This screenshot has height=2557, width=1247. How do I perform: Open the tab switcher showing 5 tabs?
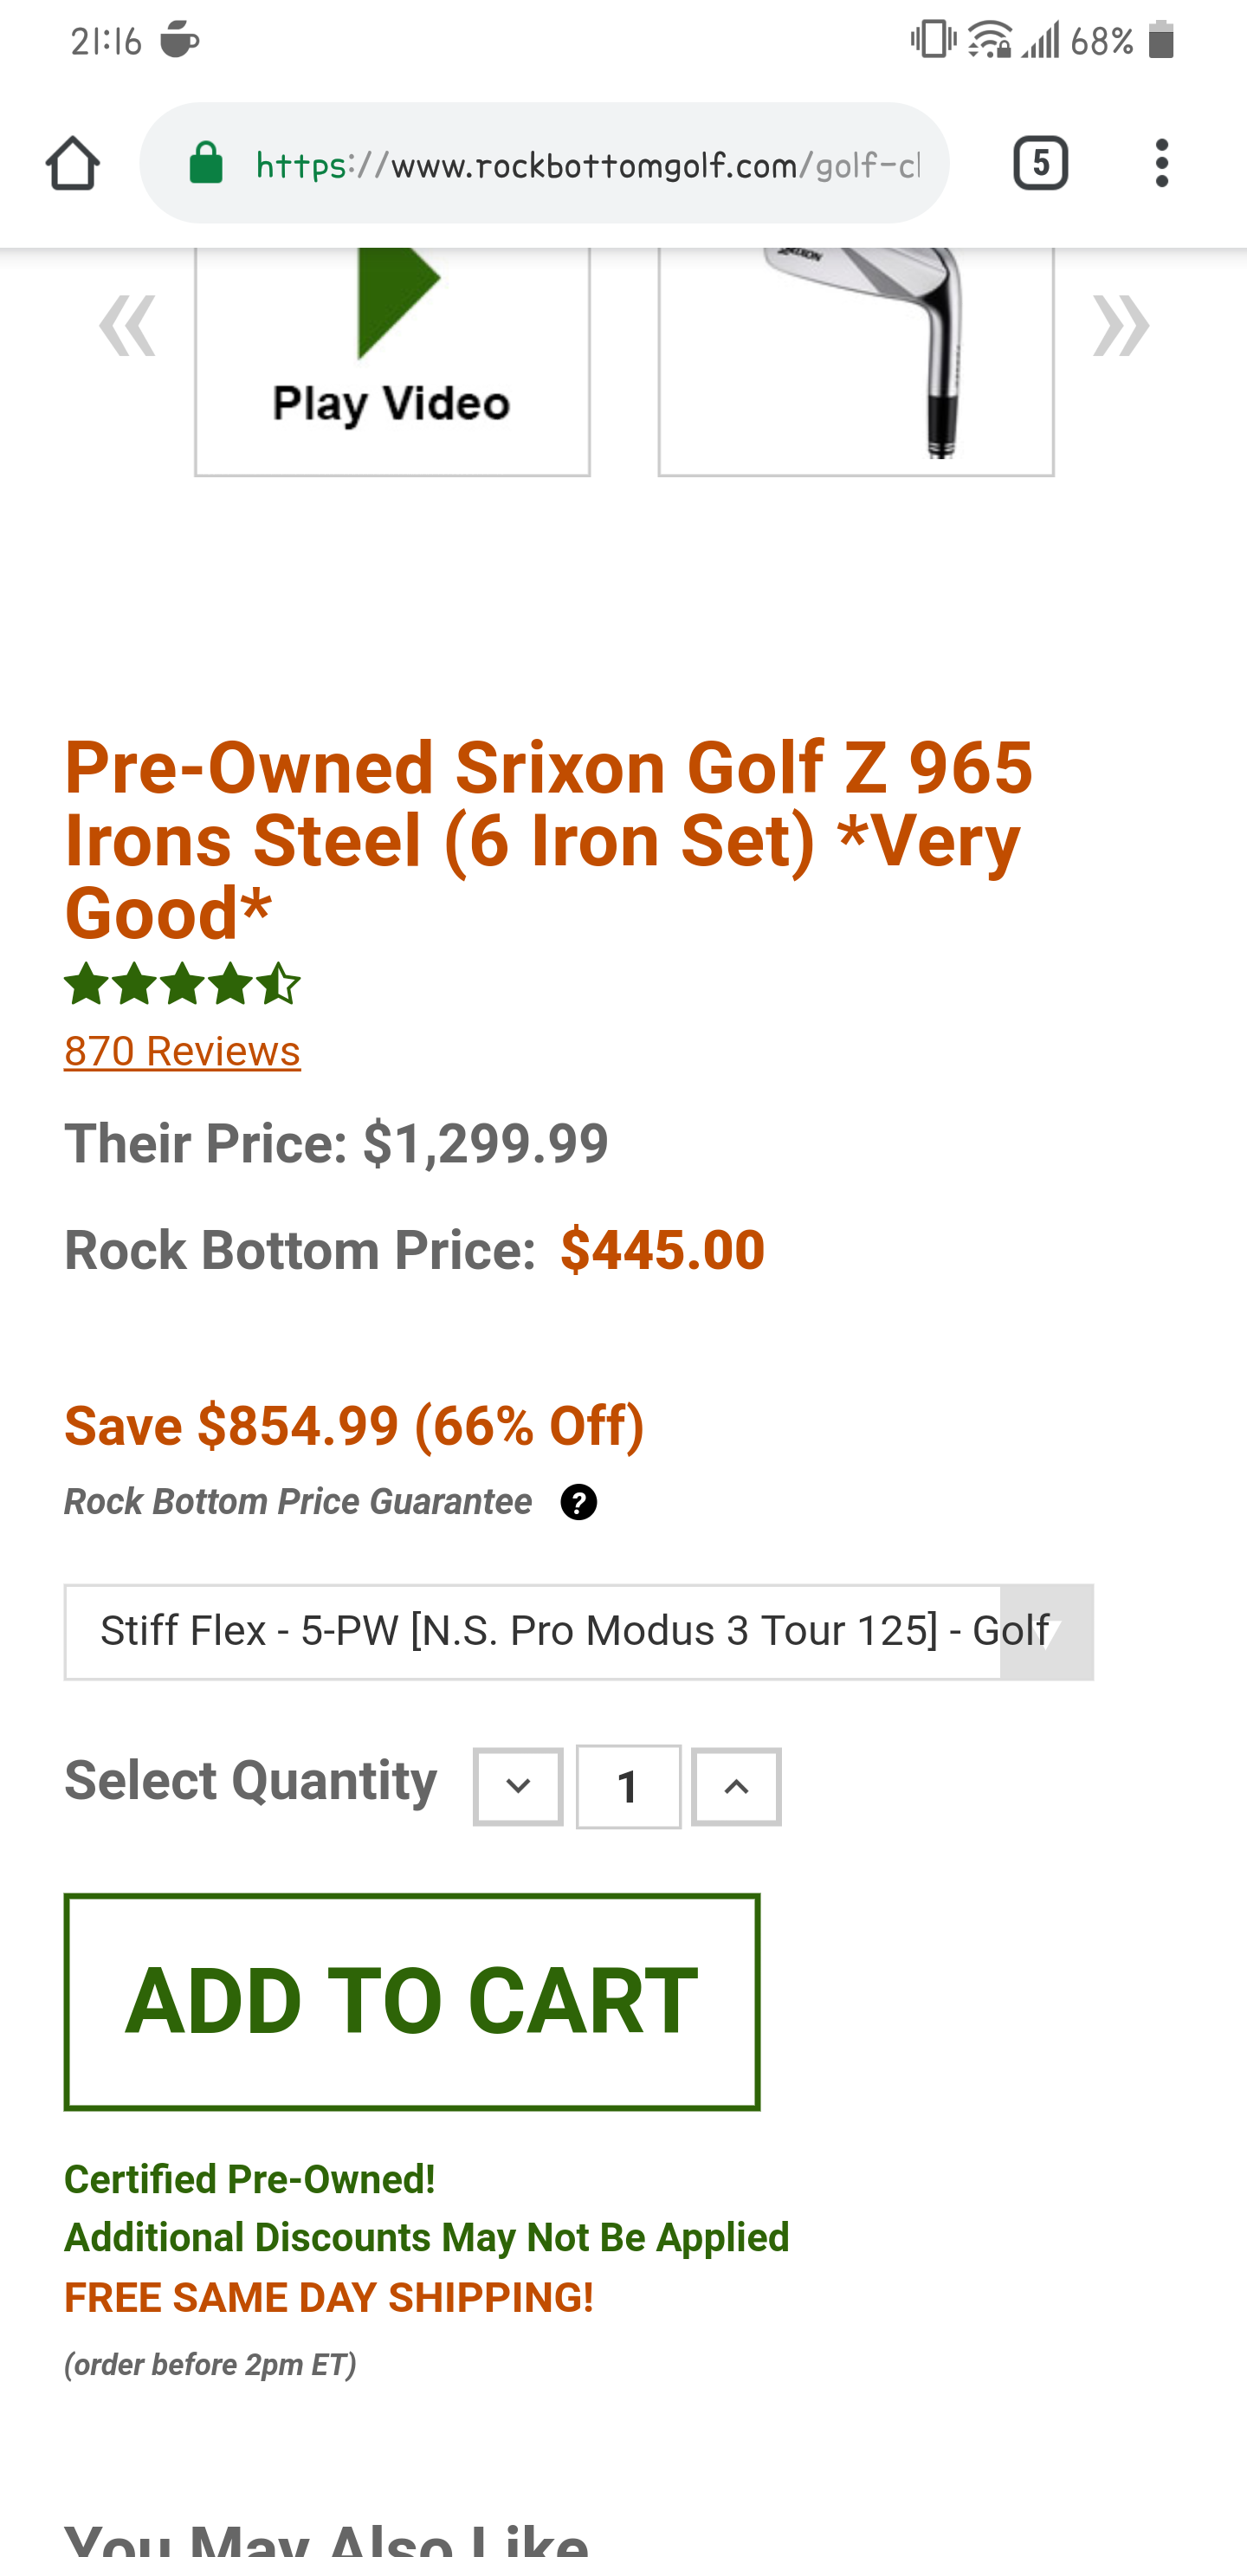[x=1040, y=163]
